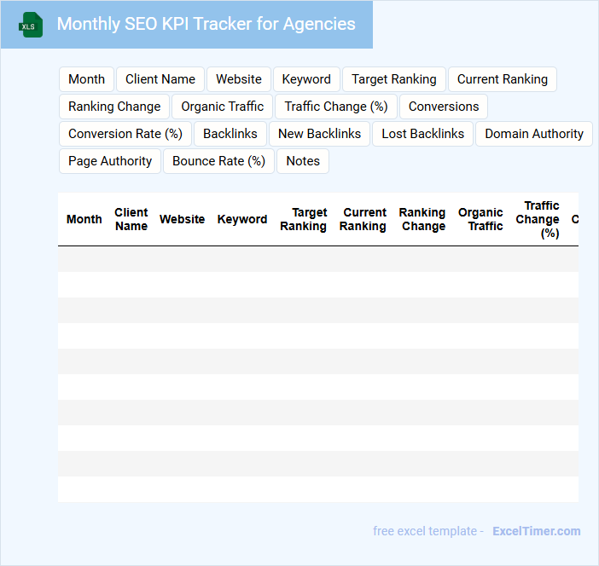
Task: Click the Traffic Change (%) table column header
Action: pyautogui.click(x=538, y=219)
